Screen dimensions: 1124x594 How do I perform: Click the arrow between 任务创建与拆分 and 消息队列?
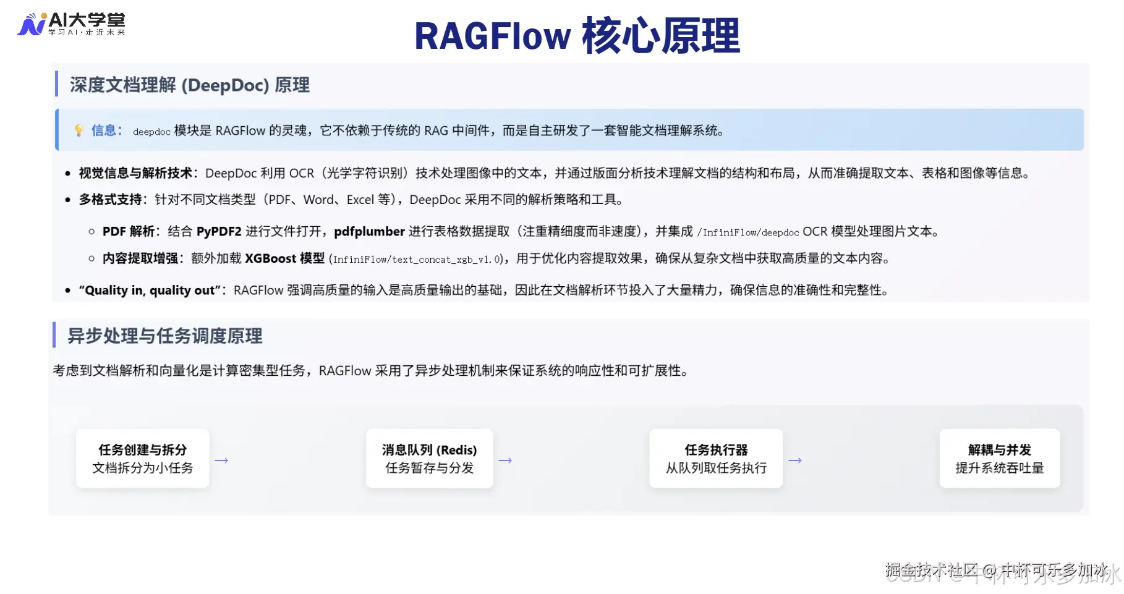pyautogui.click(x=221, y=460)
